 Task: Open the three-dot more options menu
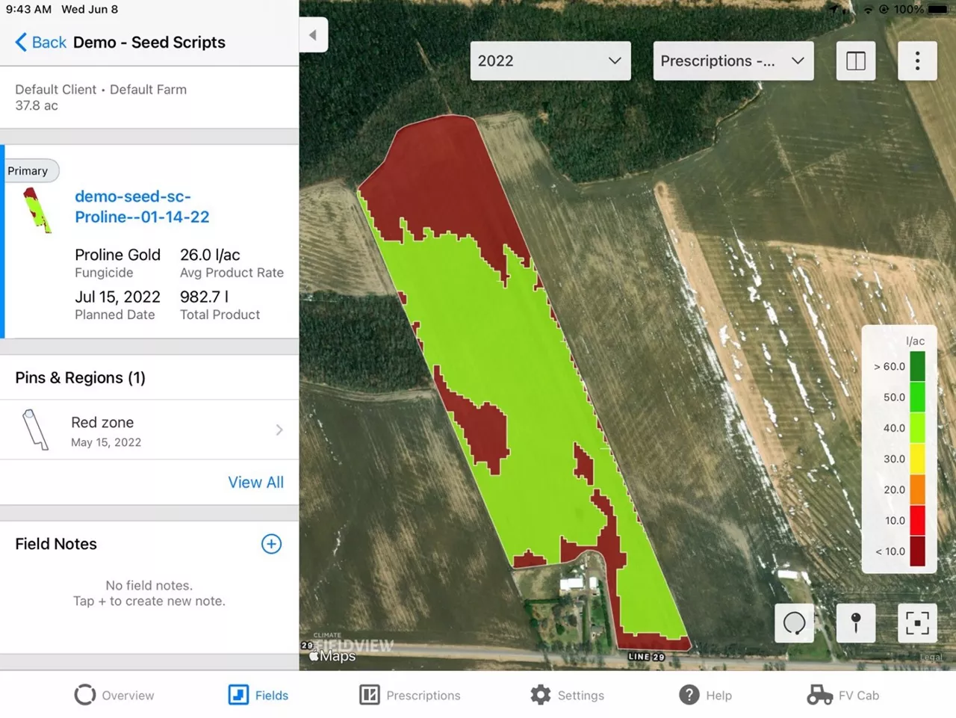click(918, 61)
